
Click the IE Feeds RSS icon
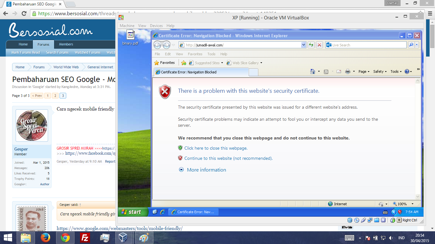pyautogui.click(x=326, y=71)
